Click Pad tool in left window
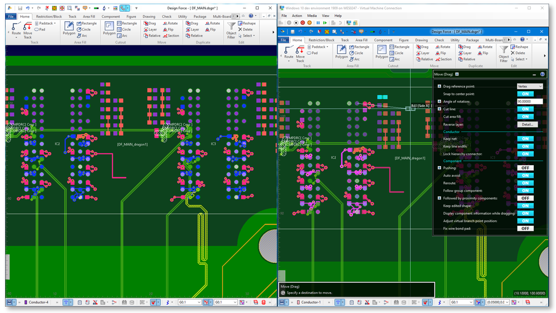This screenshot has height=313, width=556. [x=40, y=29]
